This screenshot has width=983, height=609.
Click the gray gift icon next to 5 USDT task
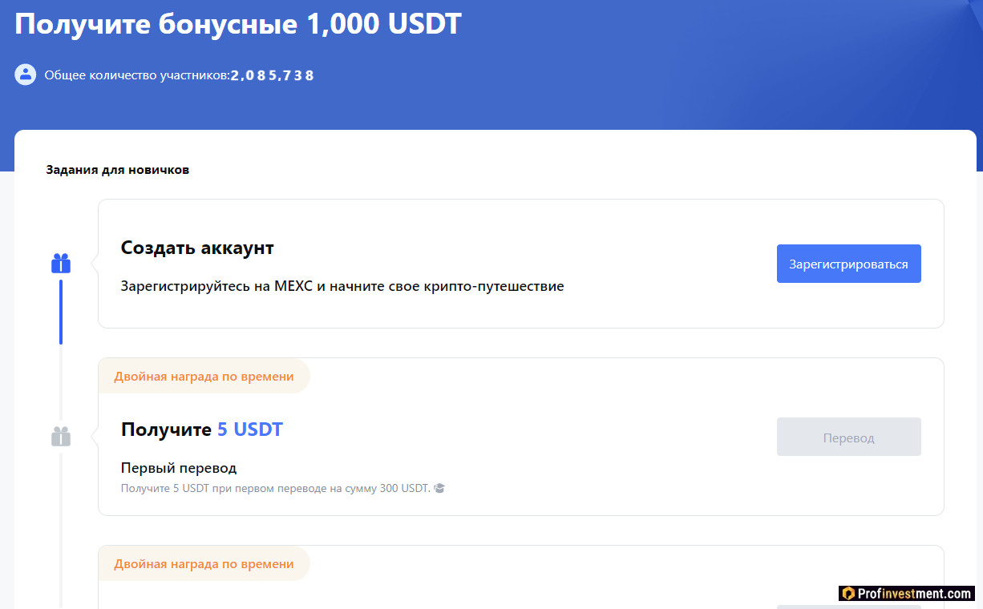click(x=61, y=436)
